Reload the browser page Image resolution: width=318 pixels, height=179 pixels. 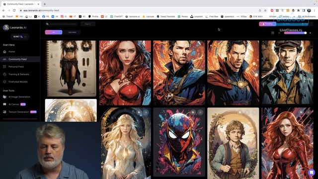point(14,10)
